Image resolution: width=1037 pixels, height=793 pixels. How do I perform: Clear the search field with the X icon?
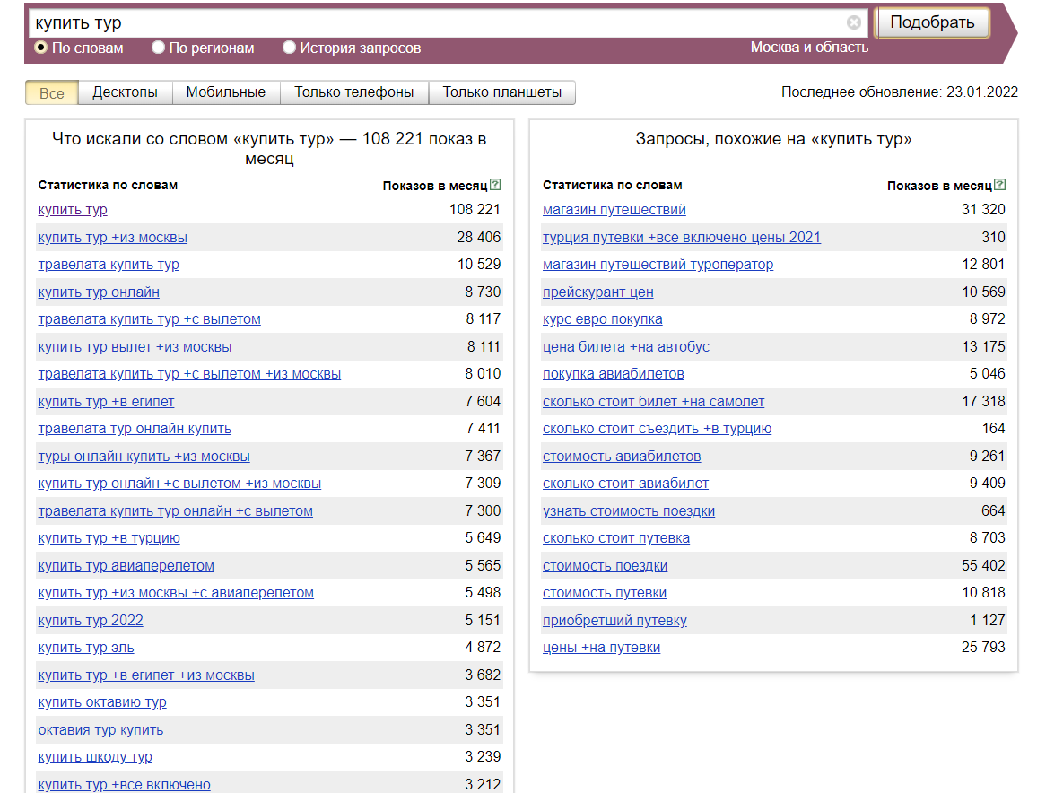854,22
